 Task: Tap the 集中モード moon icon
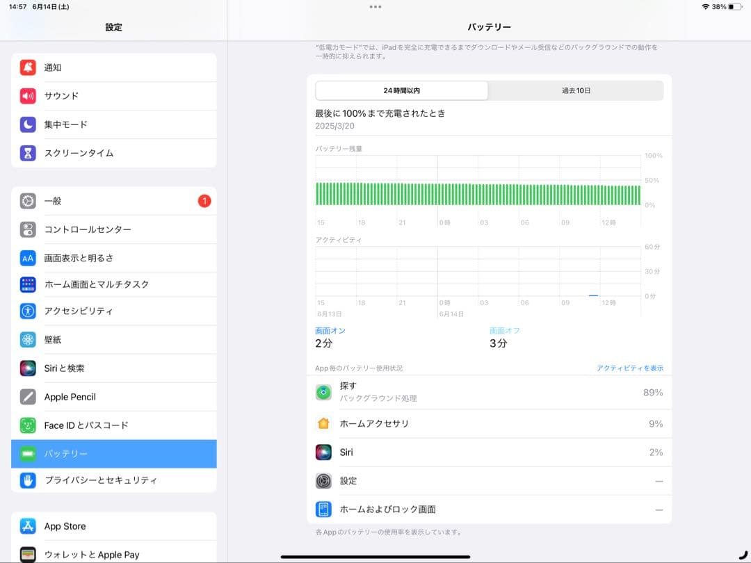pos(28,124)
